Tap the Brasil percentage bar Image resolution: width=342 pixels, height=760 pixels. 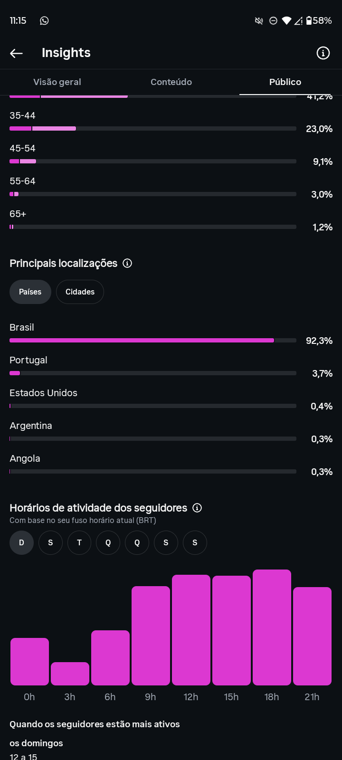coord(153,341)
